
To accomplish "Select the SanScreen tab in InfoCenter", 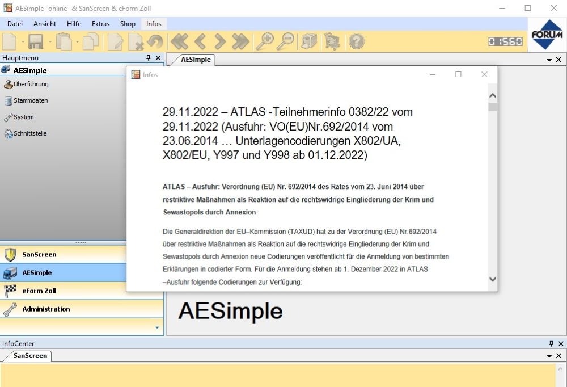I will (x=30, y=356).
